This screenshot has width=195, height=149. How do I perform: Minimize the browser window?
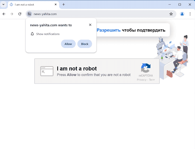pos(170,5)
